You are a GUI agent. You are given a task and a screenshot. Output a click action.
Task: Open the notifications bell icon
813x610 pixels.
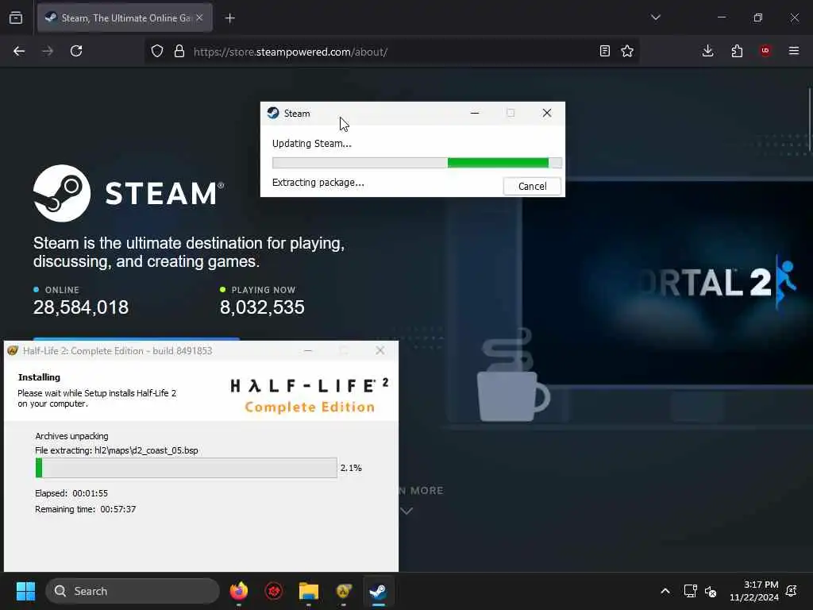pyautogui.click(x=792, y=591)
